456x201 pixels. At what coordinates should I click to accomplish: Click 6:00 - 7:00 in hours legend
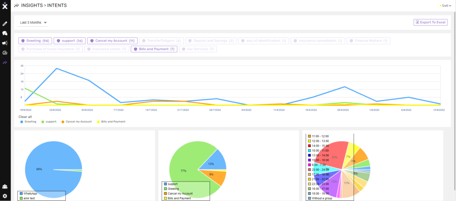(x=317, y=165)
